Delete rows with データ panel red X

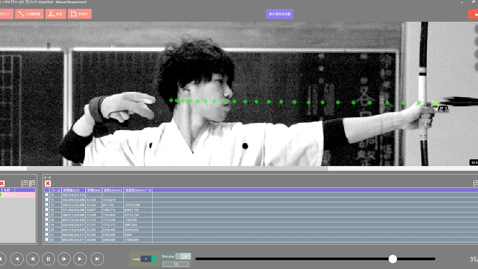click(x=47, y=183)
